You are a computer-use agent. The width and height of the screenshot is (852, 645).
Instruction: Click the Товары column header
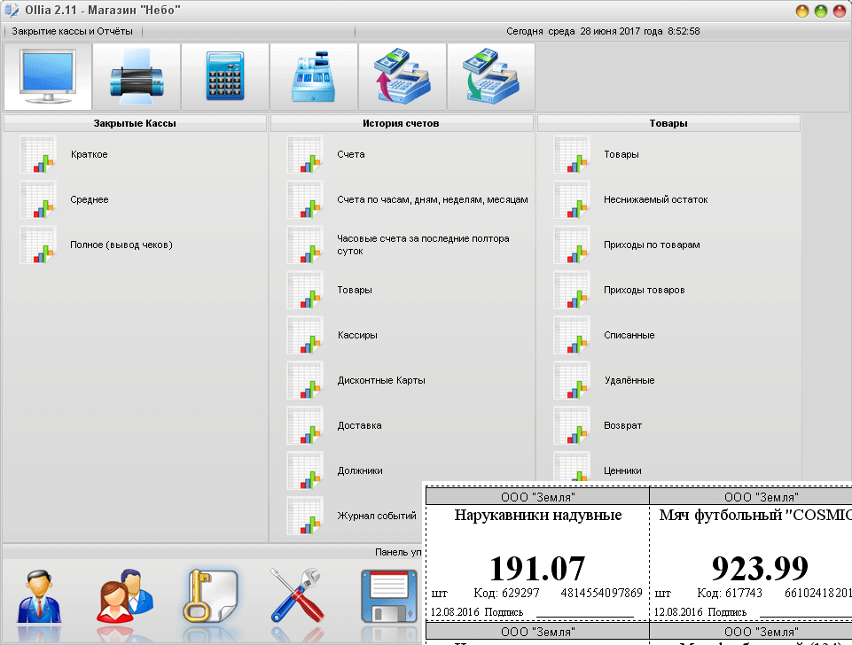(x=668, y=123)
